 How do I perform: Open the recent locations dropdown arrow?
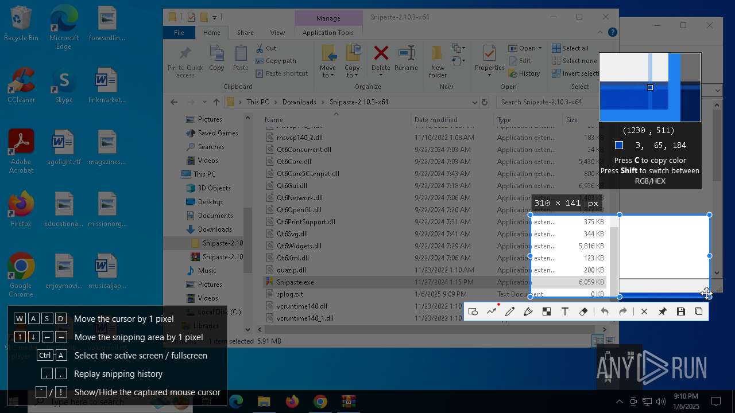click(x=203, y=102)
